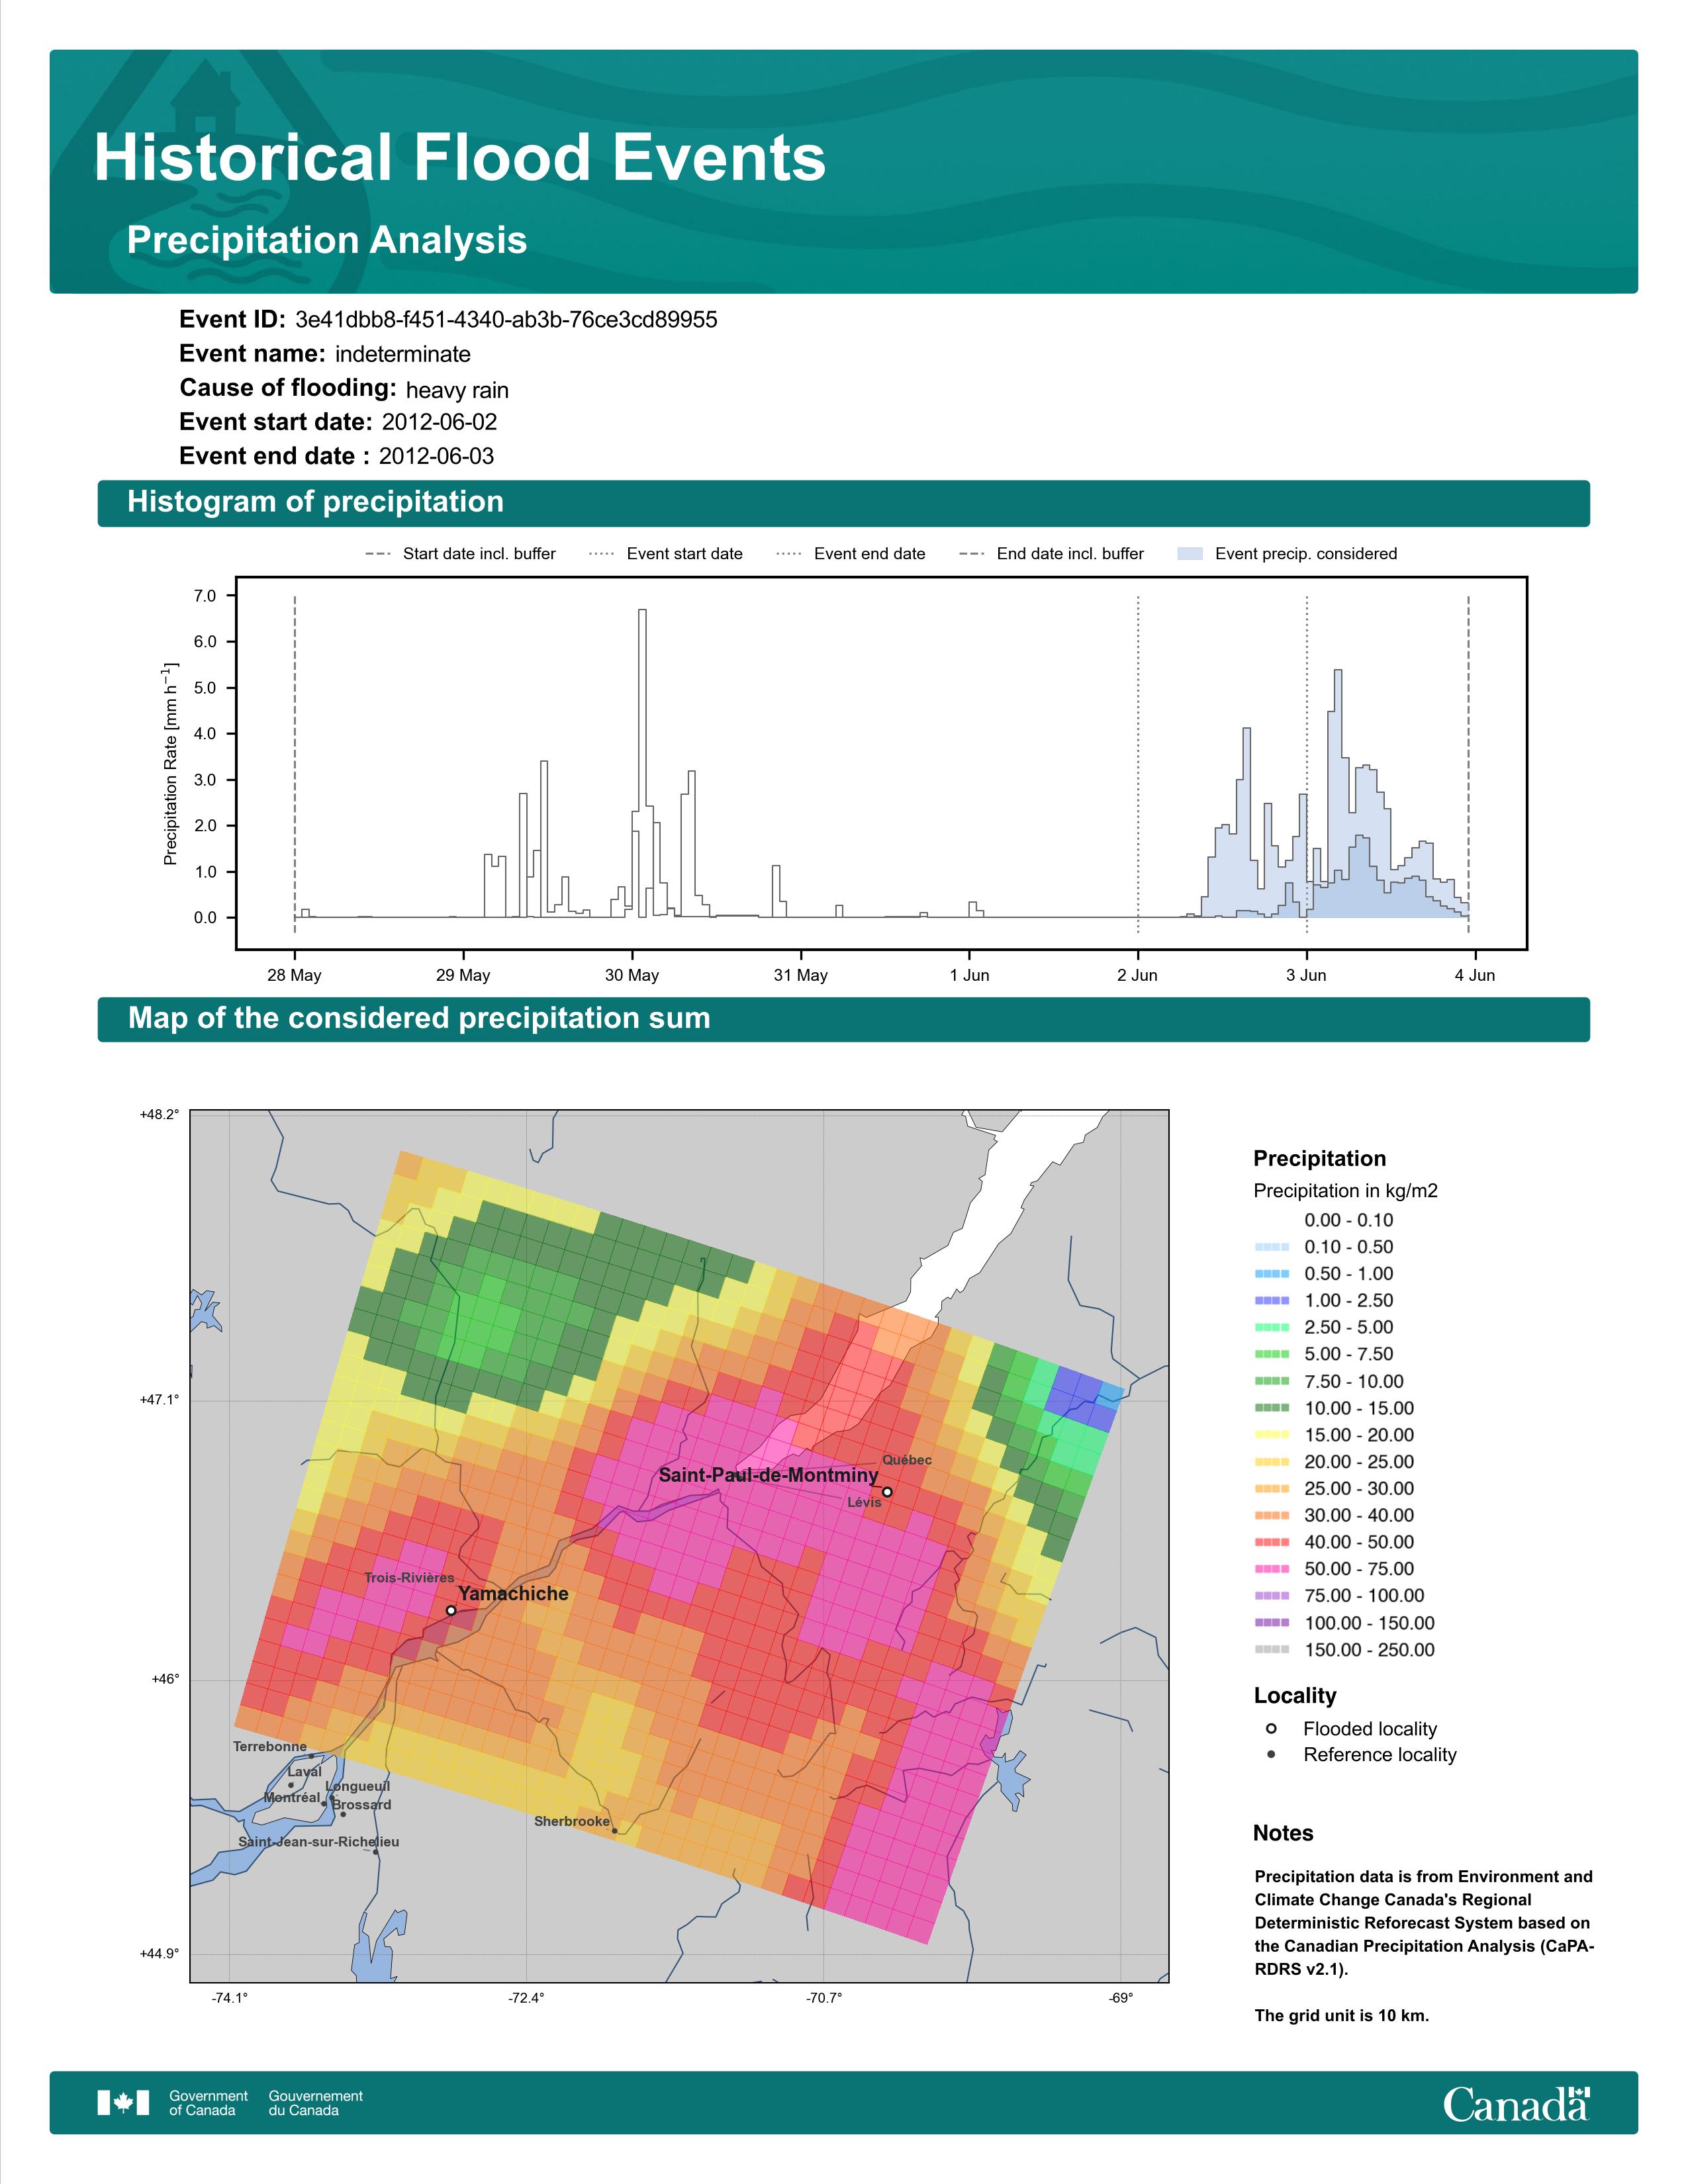The height and width of the screenshot is (2184, 1688).
Task: Click the '30 May' x-axis label
Action: coord(632,975)
